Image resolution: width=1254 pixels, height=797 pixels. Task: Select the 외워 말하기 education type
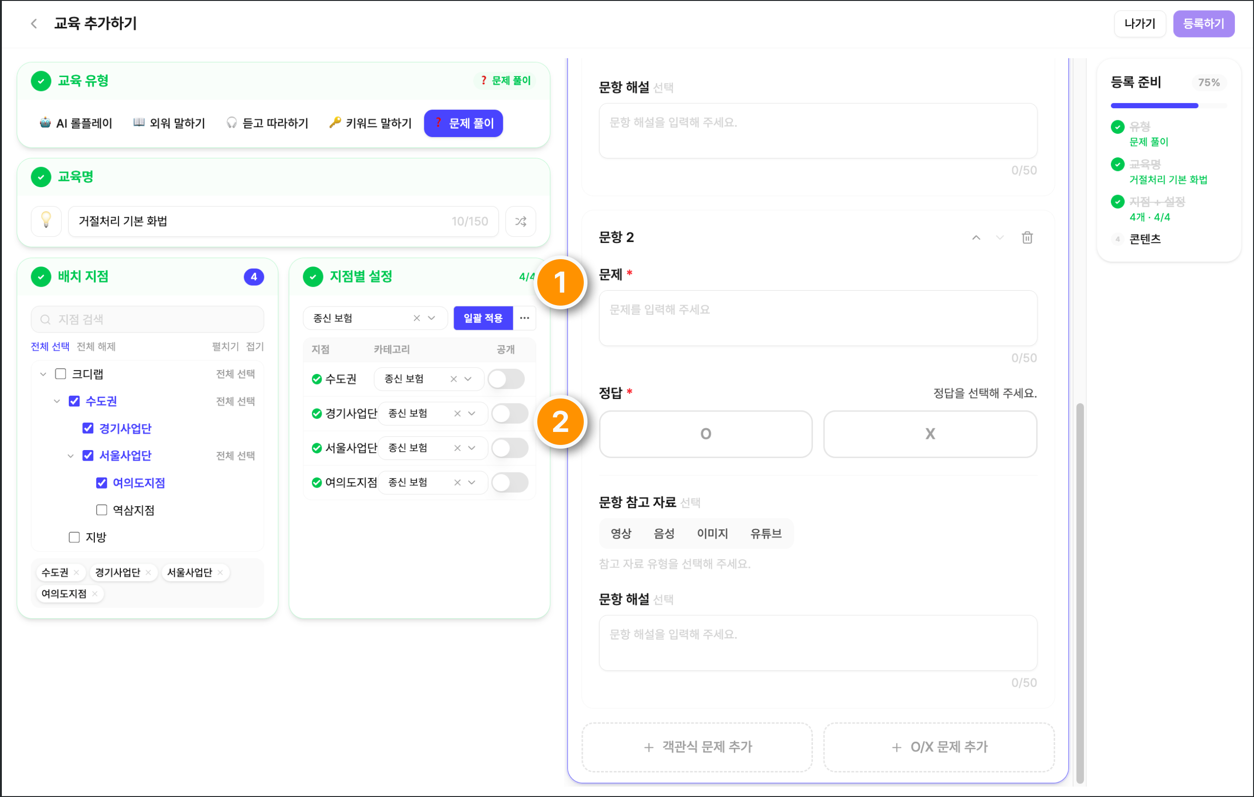tap(169, 123)
